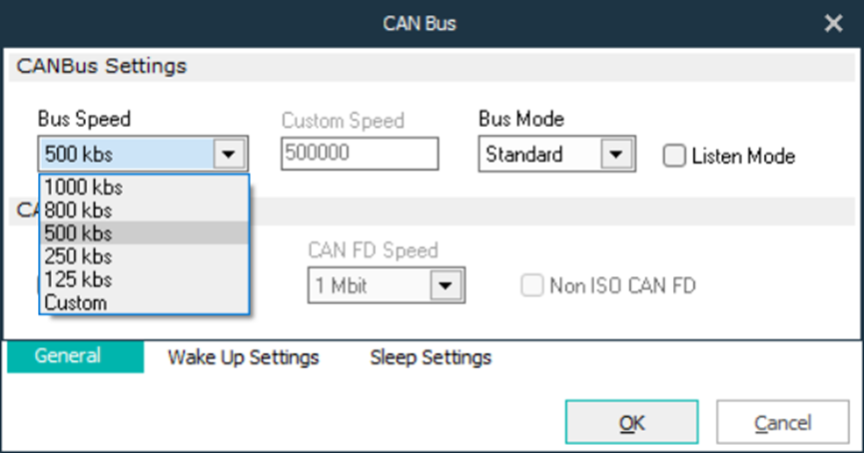864x453 pixels.
Task: Expand the CAN FD Speed dropdown
Action: pyautogui.click(x=441, y=286)
